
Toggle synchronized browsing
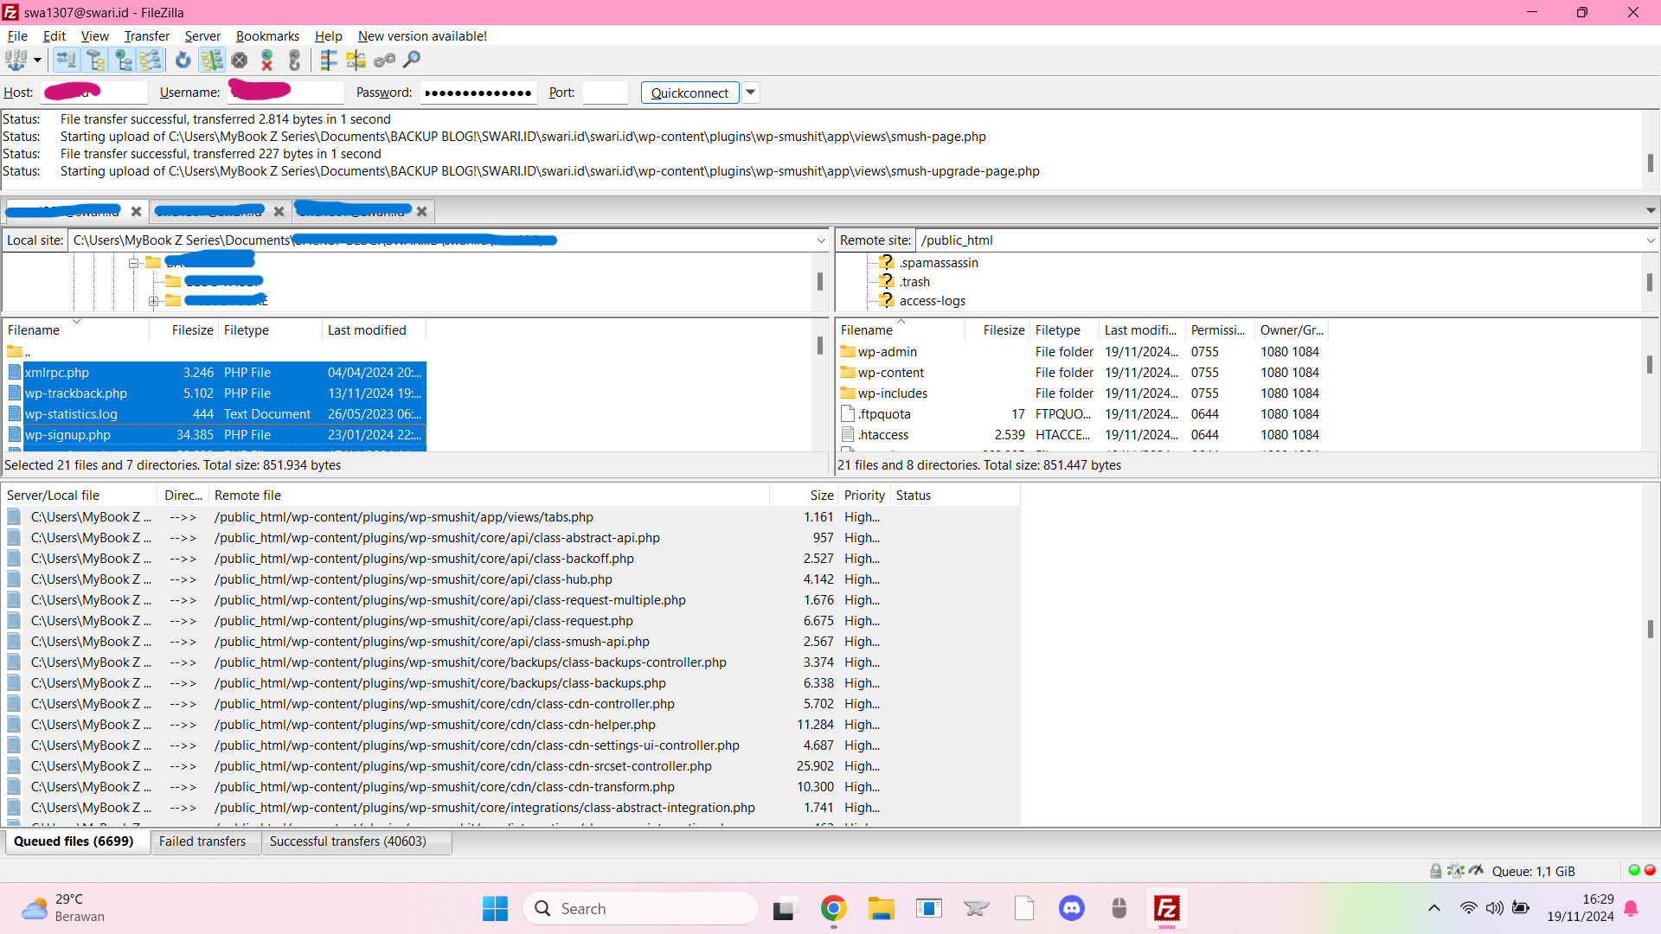pos(385,61)
